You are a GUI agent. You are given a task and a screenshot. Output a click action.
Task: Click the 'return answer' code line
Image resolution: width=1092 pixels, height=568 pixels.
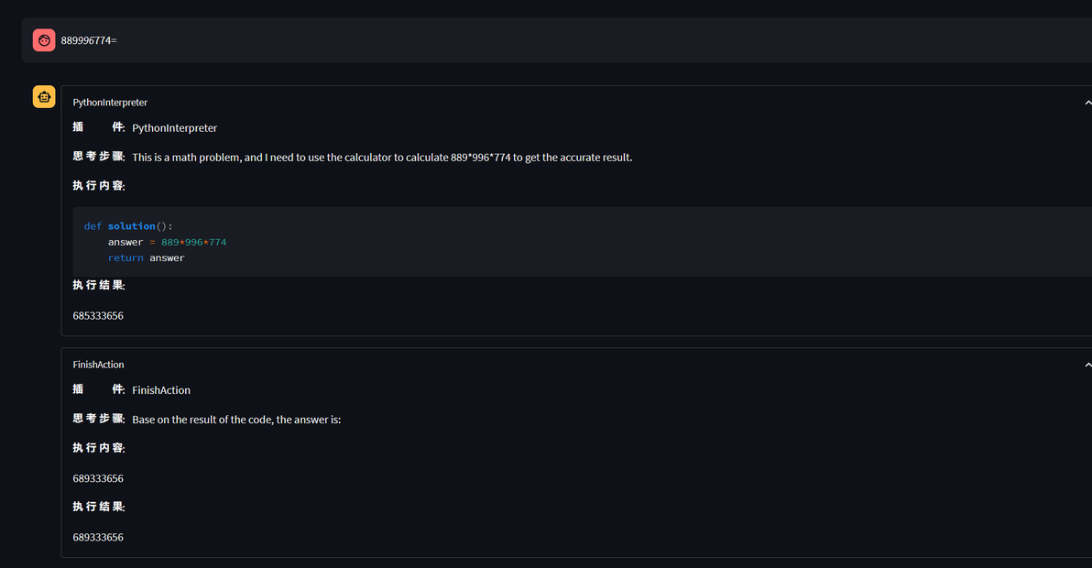(147, 258)
